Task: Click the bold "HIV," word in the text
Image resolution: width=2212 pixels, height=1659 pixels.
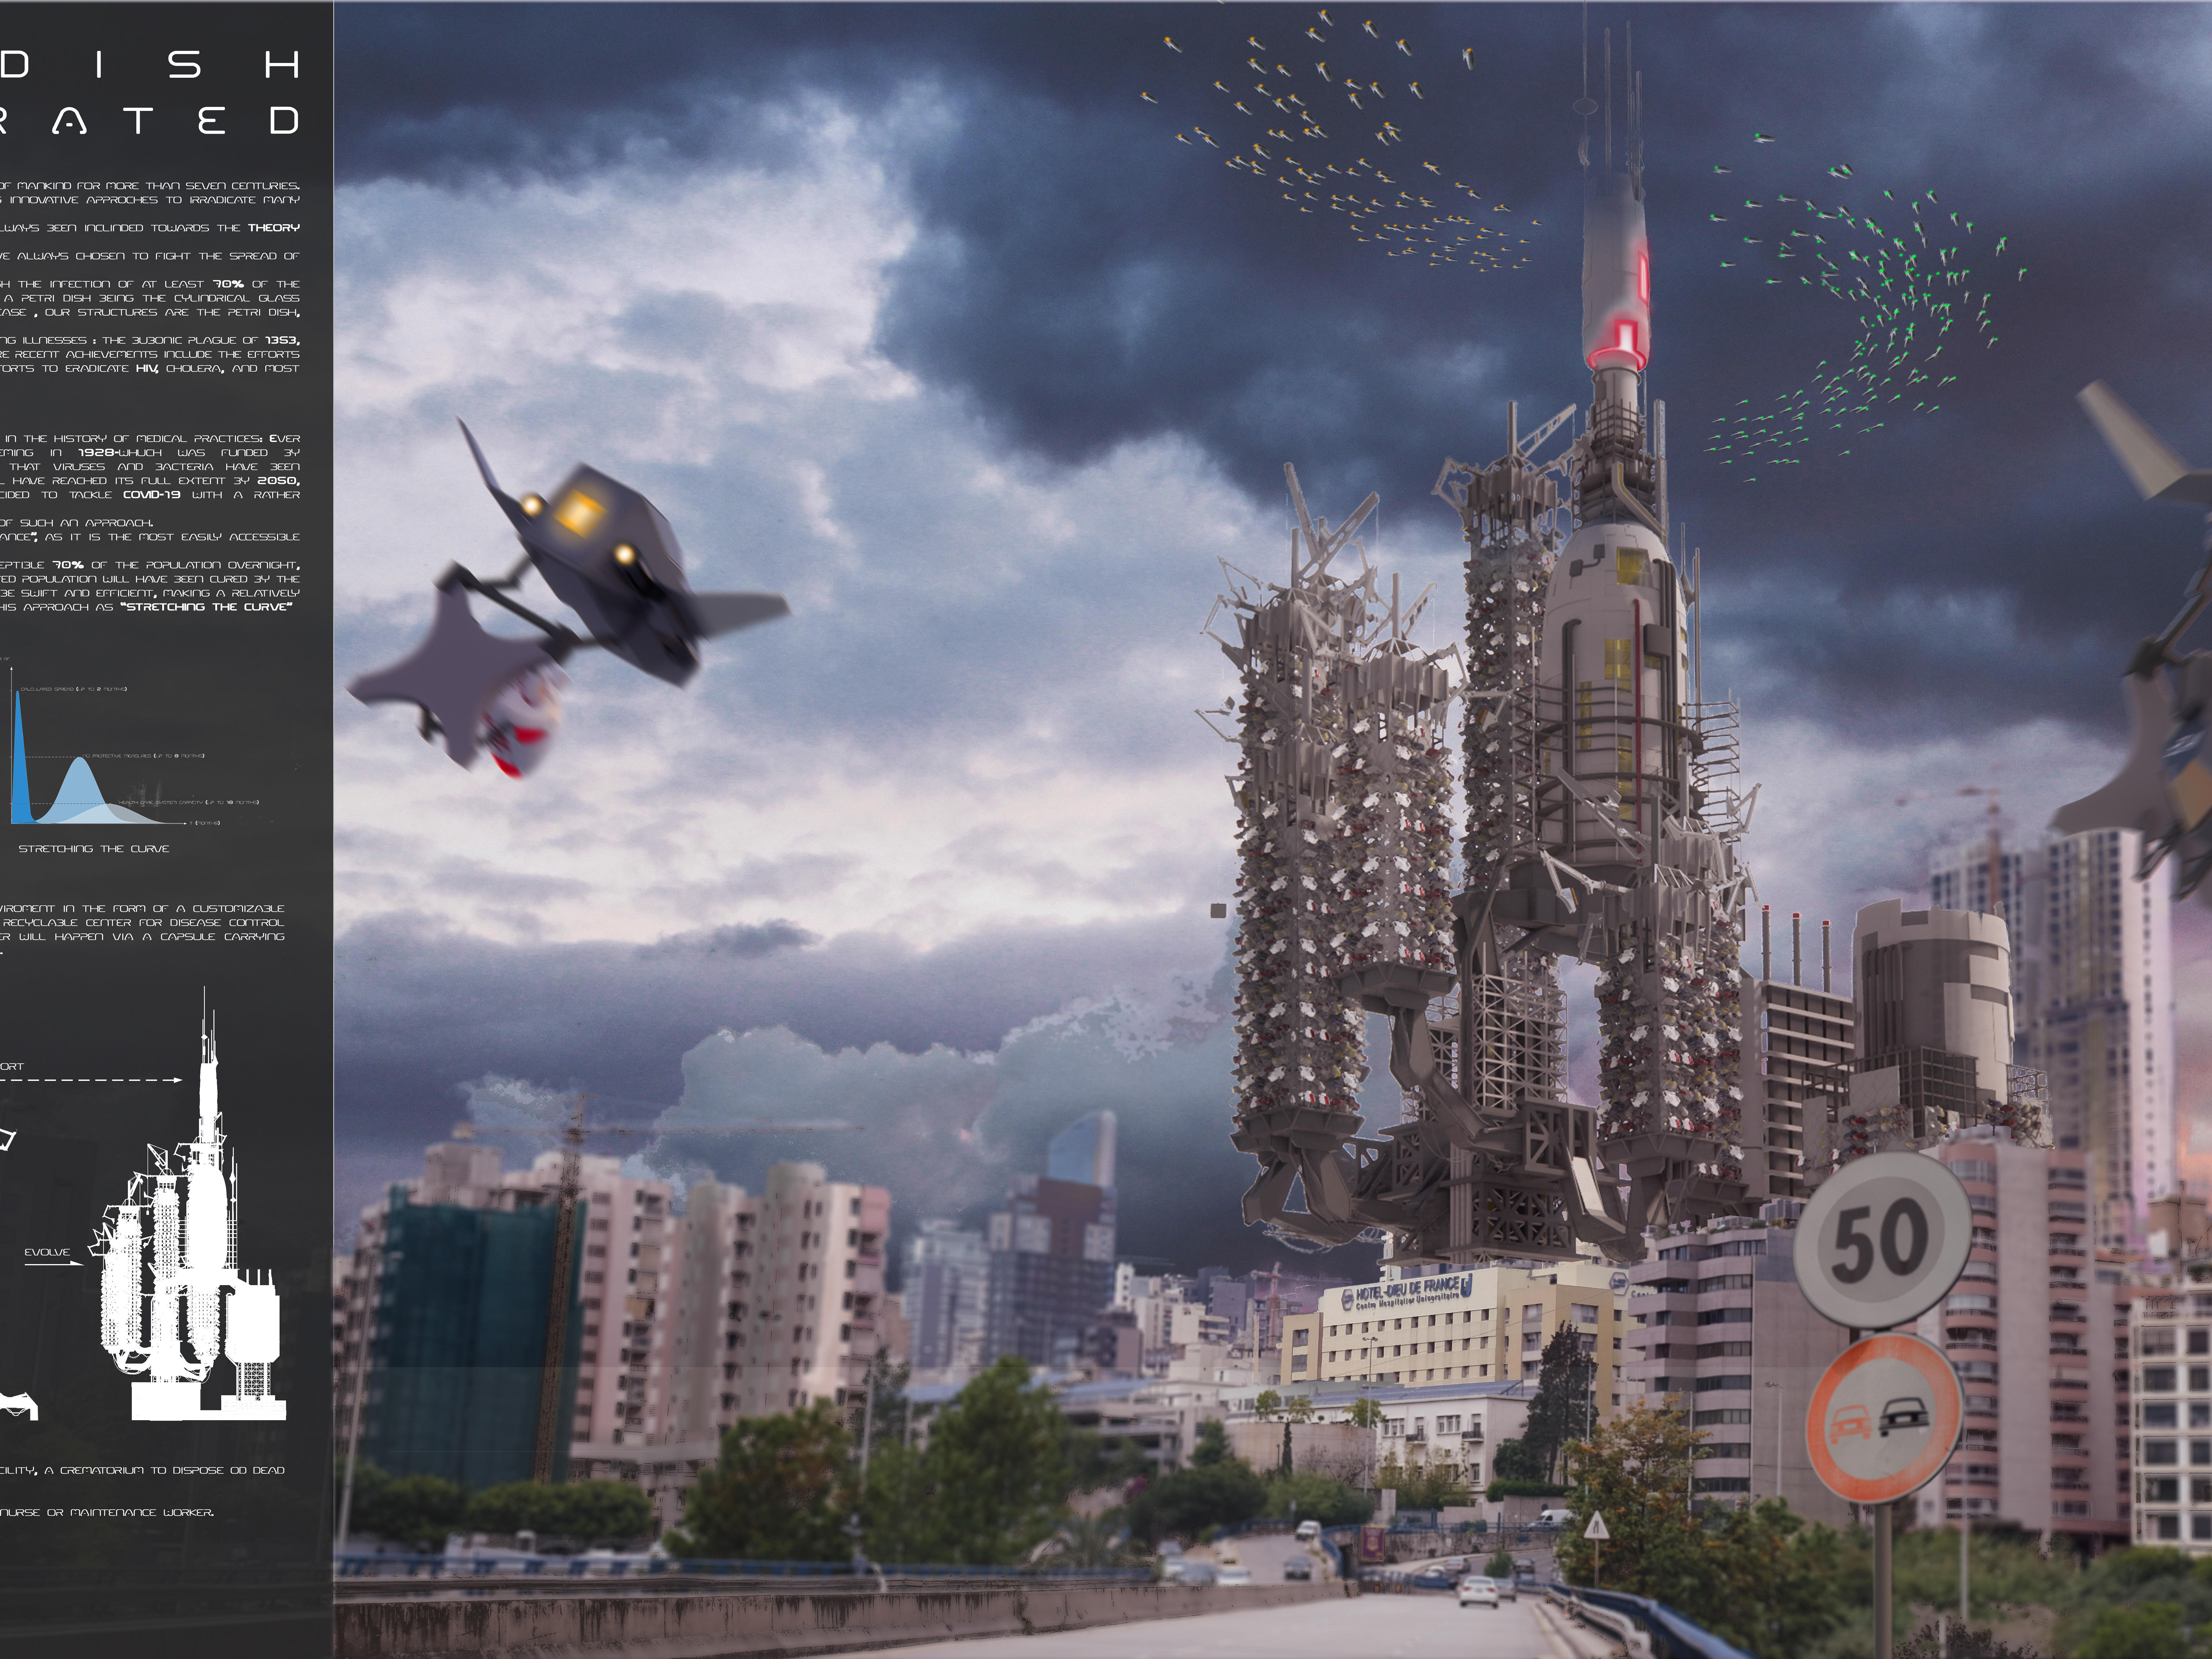Action: (147, 369)
